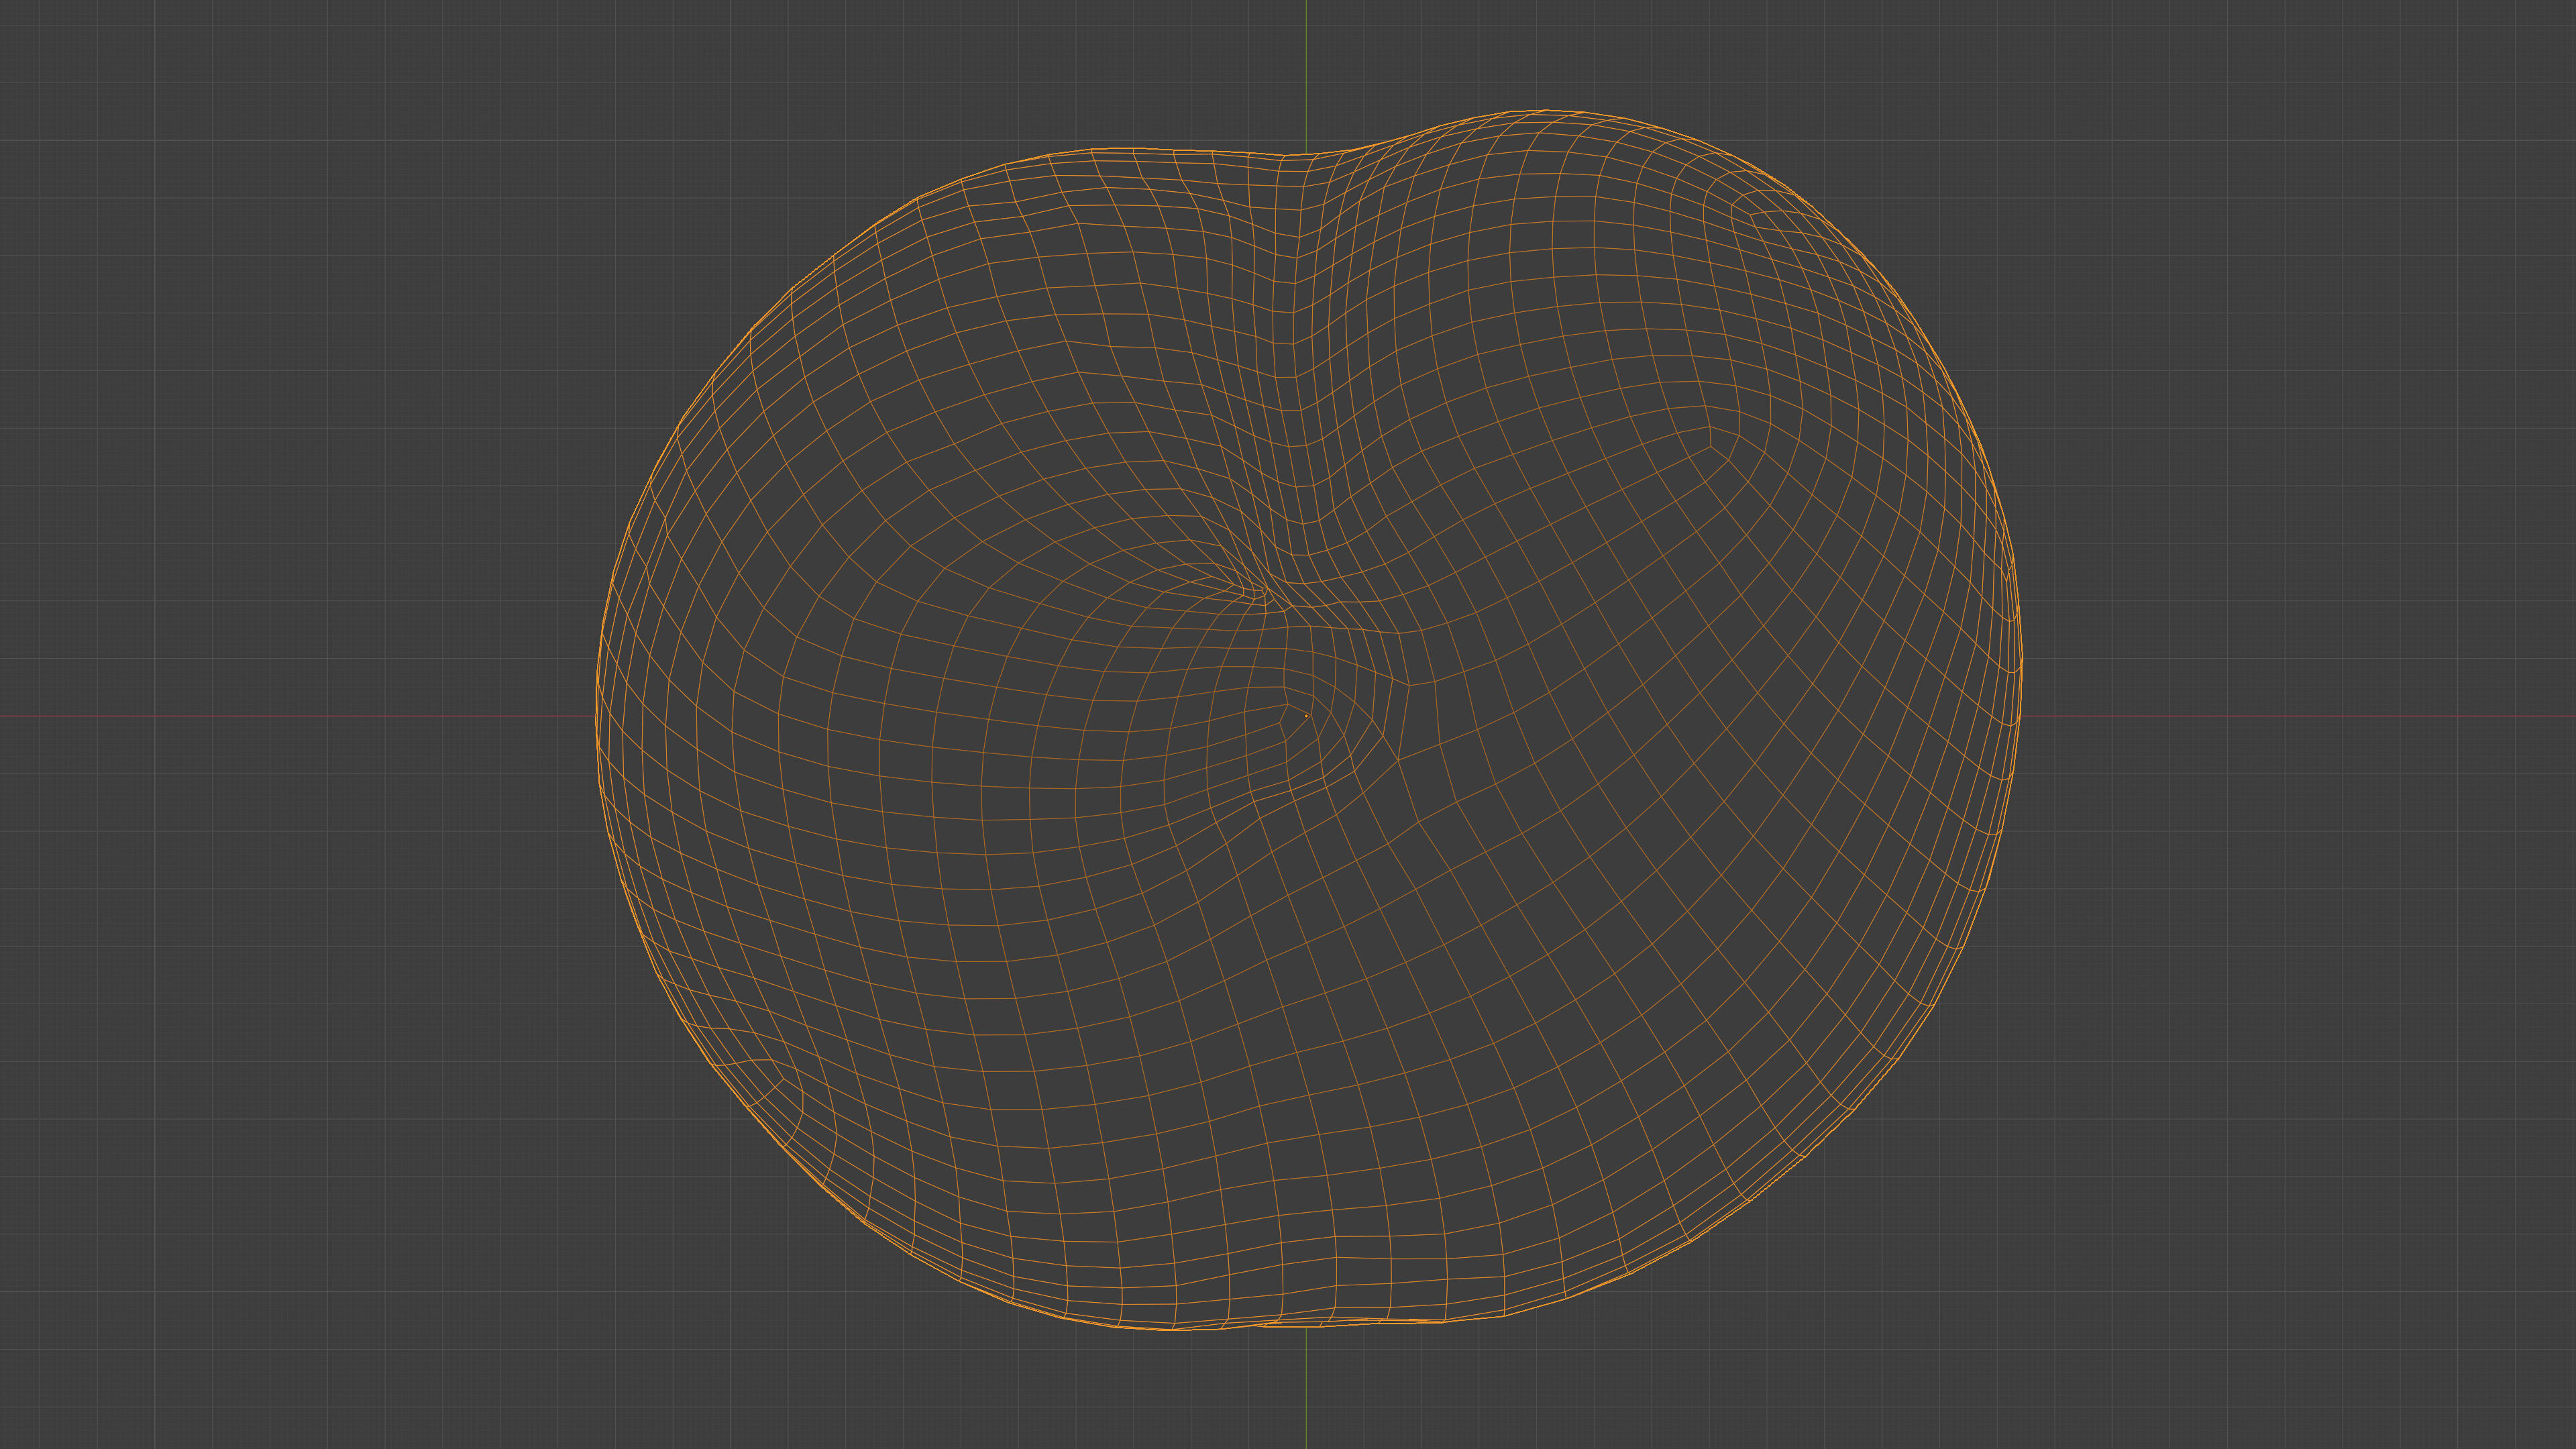Click where green axis meets mesh's top outline
2576x1449 pixels.
point(1306,154)
